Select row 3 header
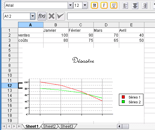155x130 pixels. 10,40
